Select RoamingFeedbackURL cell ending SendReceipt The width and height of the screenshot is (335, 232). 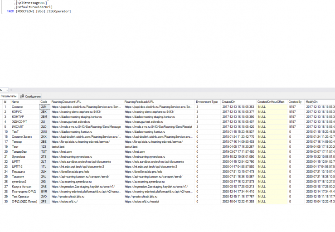coord(159,127)
